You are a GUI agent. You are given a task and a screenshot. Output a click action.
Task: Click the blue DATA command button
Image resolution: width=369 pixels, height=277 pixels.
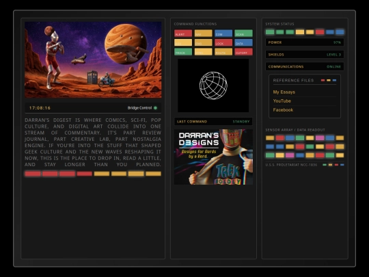coord(243,42)
